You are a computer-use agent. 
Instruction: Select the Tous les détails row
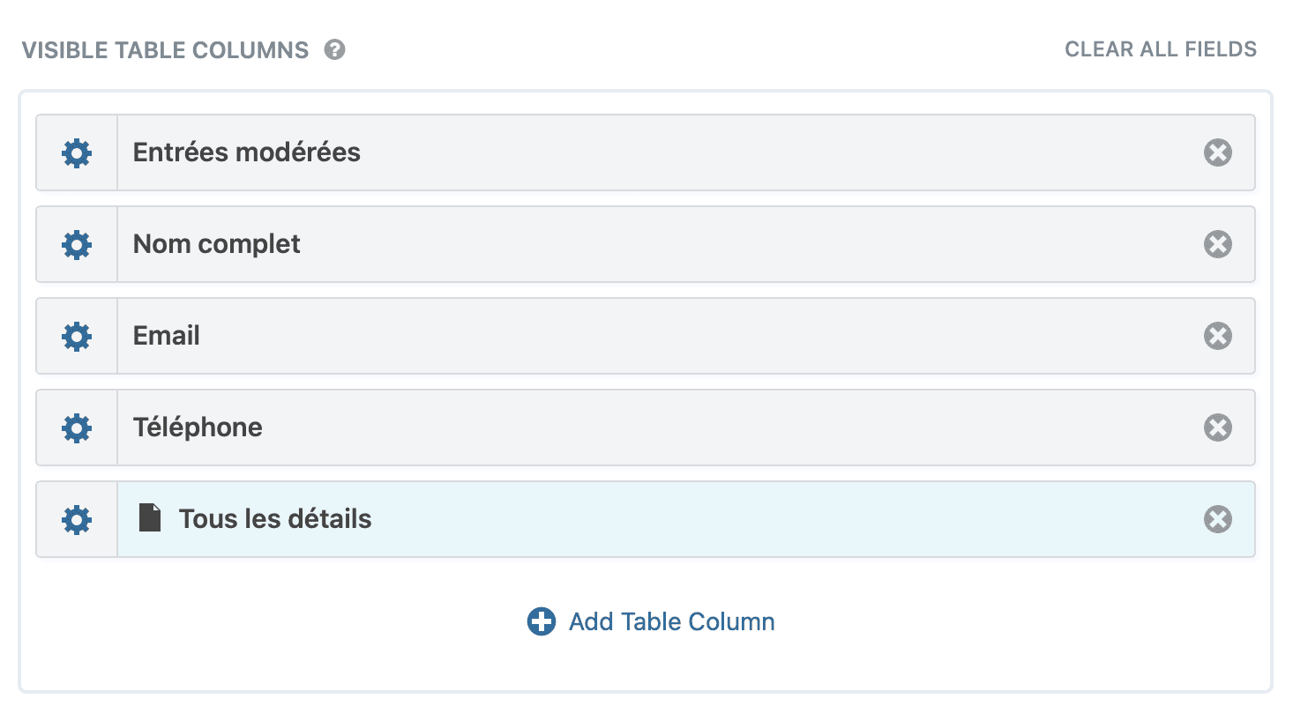tap(617, 519)
